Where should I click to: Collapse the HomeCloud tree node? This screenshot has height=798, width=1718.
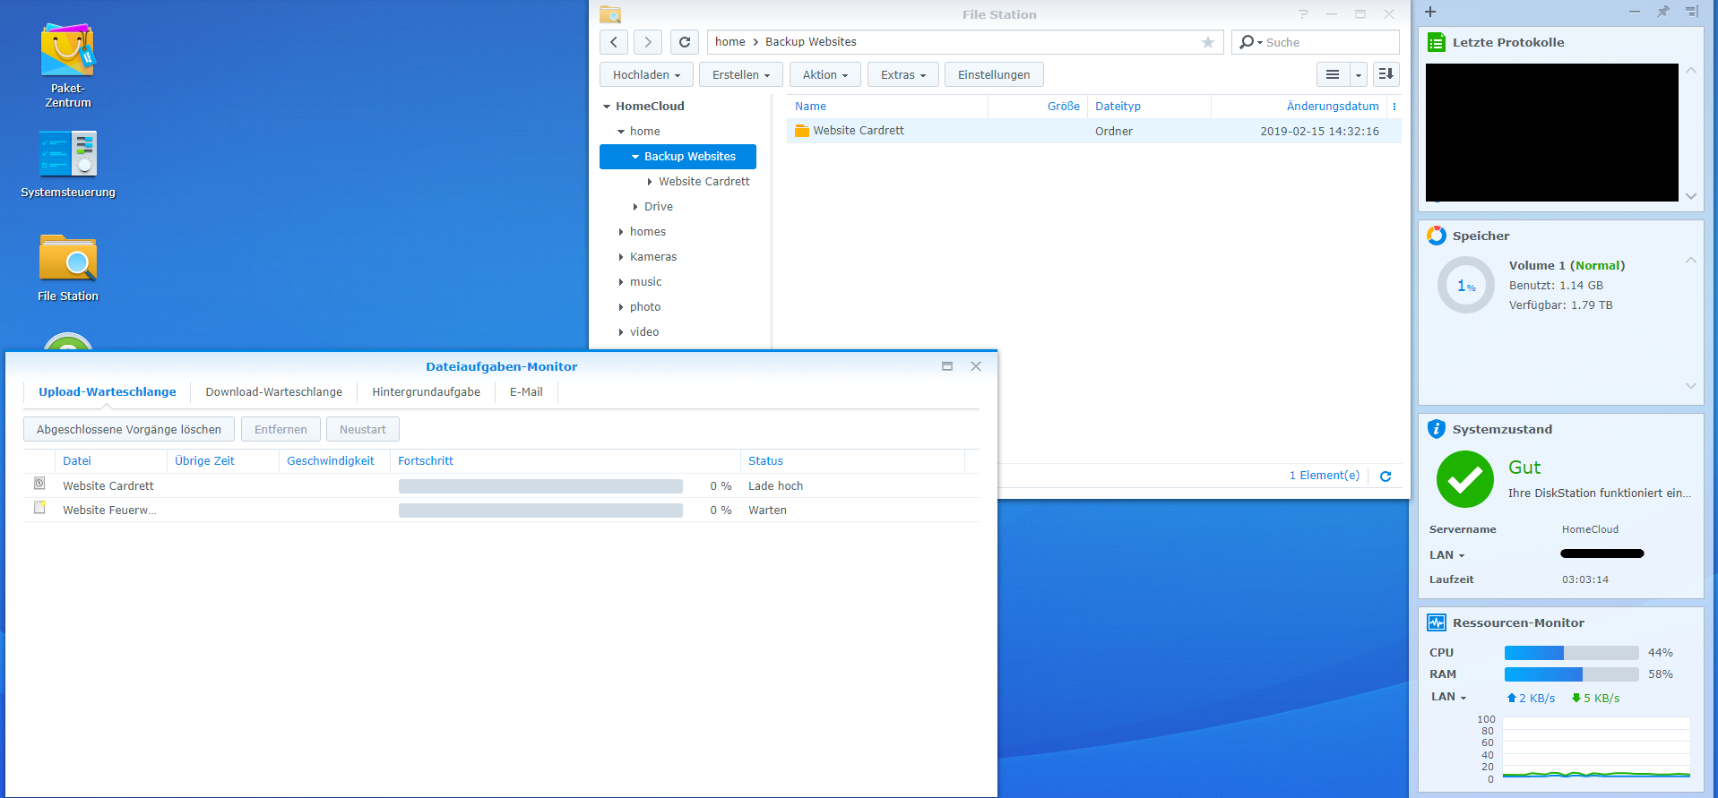[x=607, y=107]
